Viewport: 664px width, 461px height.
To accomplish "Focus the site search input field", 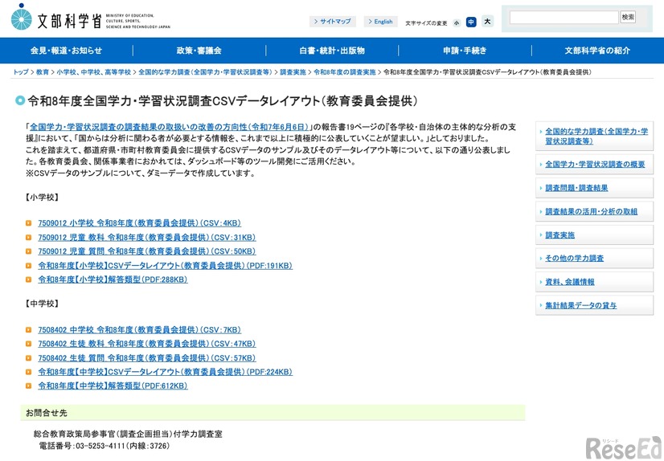I will 564,18.
